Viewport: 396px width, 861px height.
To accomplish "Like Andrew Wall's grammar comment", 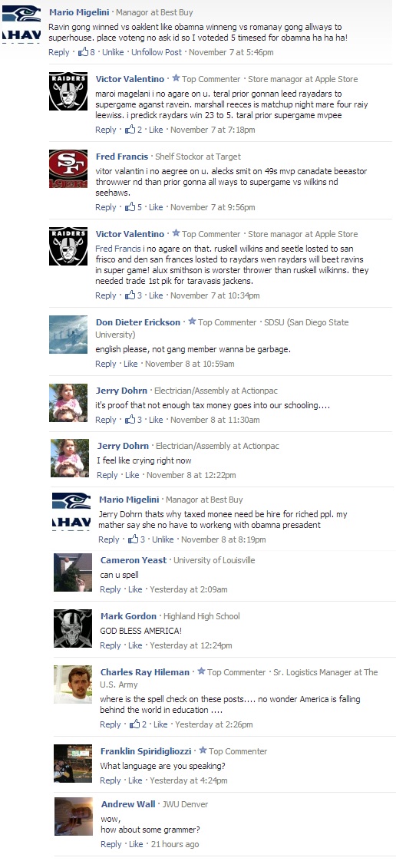I will (x=136, y=844).
